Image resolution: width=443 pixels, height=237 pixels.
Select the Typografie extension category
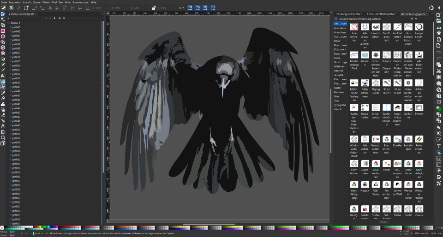coord(340,105)
